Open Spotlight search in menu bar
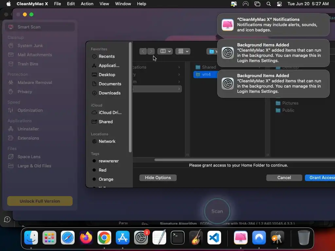The width and height of the screenshot is (335, 251). pos(269,4)
